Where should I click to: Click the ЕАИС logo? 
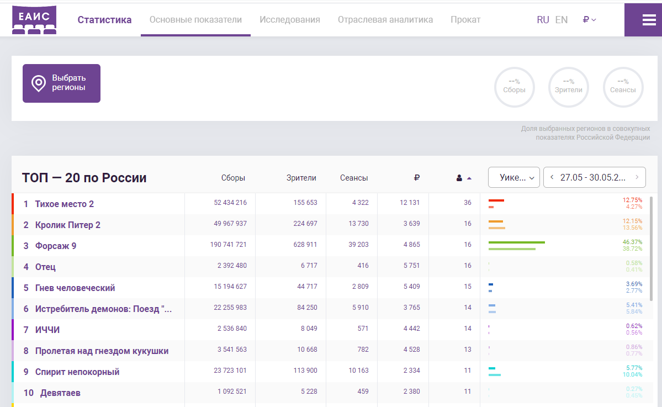pos(34,20)
